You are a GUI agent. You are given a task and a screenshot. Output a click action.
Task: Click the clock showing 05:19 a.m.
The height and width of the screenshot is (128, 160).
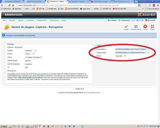tap(153, 126)
